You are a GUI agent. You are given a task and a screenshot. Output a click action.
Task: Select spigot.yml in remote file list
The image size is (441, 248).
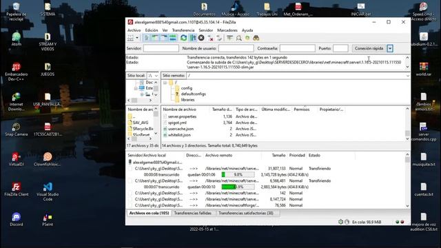click(x=177, y=123)
